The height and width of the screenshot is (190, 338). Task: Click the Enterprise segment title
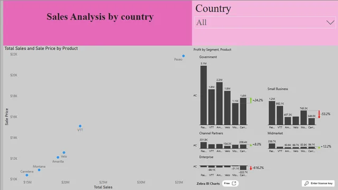point(206,157)
